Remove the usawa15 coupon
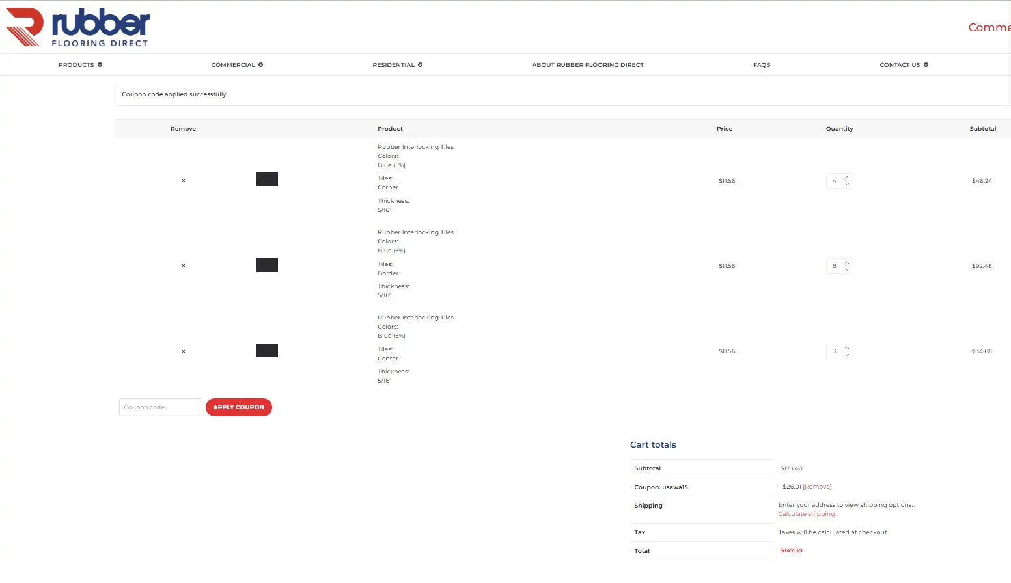 click(x=817, y=487)
